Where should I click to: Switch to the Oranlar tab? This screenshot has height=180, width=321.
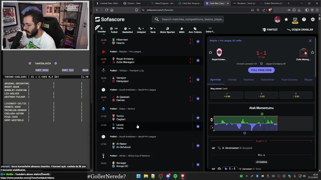click(x=232, y=79)
